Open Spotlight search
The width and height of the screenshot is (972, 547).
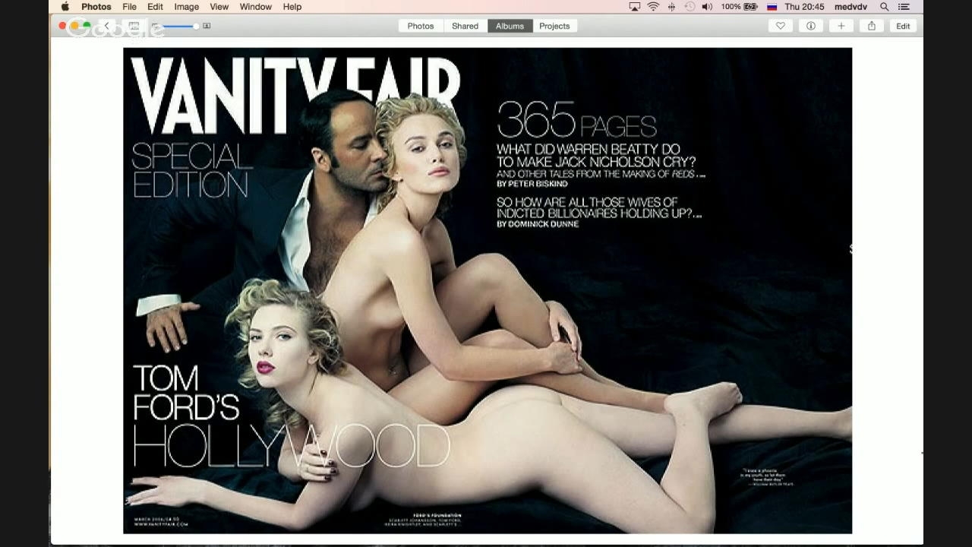click(884, 7)
